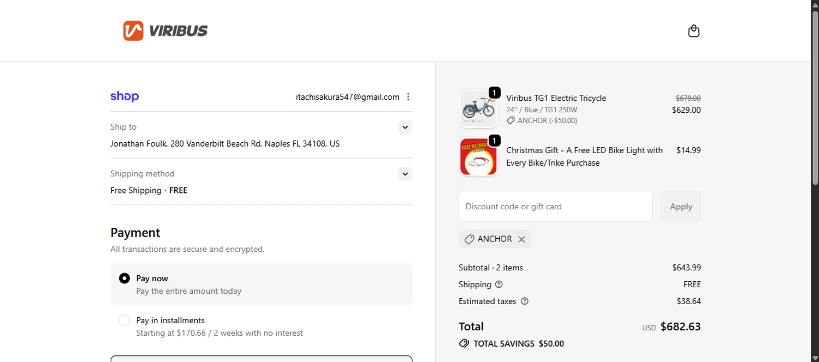Click the Shop Pay logo
The width and height of the screenshot is (819, 362).
click(x=124, y=96)
